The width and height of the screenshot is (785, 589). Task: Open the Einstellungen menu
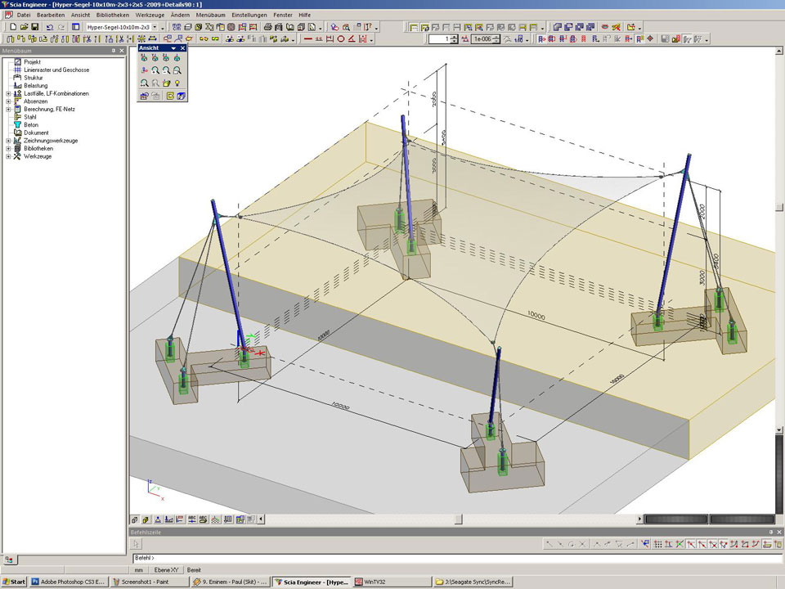[x=249, y=15]
